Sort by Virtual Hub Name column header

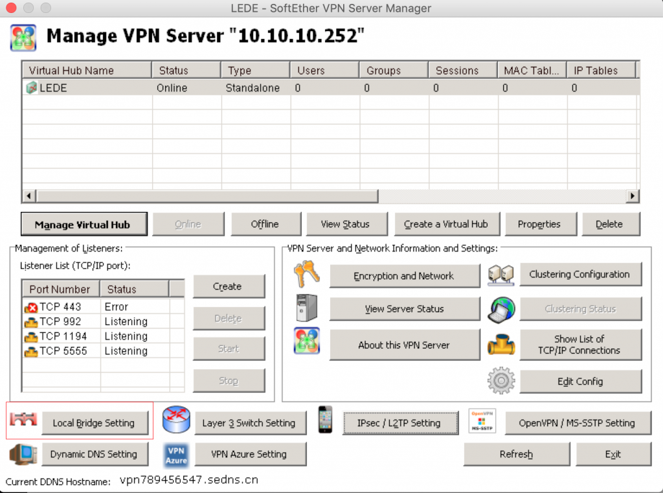pyautogui.click(x=87, y=70)
